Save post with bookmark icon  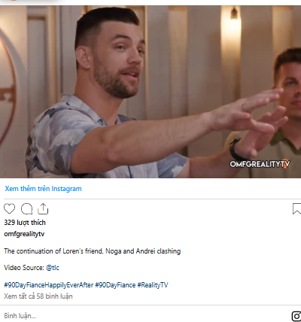point(296,209)
